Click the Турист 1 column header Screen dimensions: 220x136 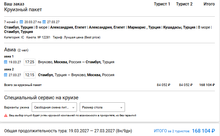[162, 4]
